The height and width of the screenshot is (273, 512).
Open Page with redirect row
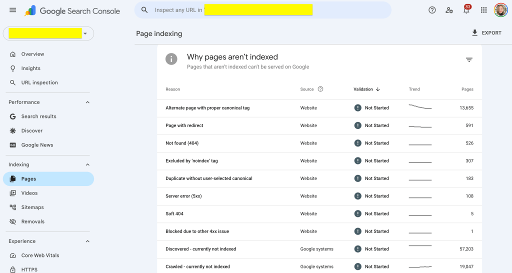pyautogui.click(x=319, y=125)
